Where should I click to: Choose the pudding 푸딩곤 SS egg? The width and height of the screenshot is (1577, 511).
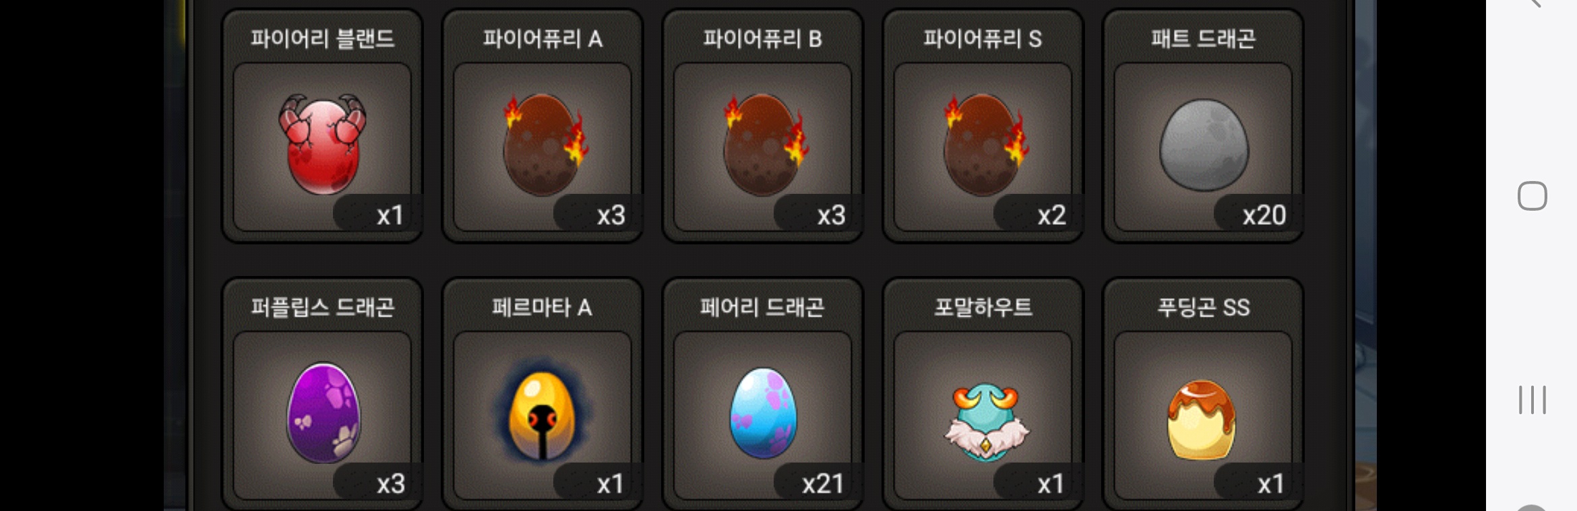click(1202, 419)
